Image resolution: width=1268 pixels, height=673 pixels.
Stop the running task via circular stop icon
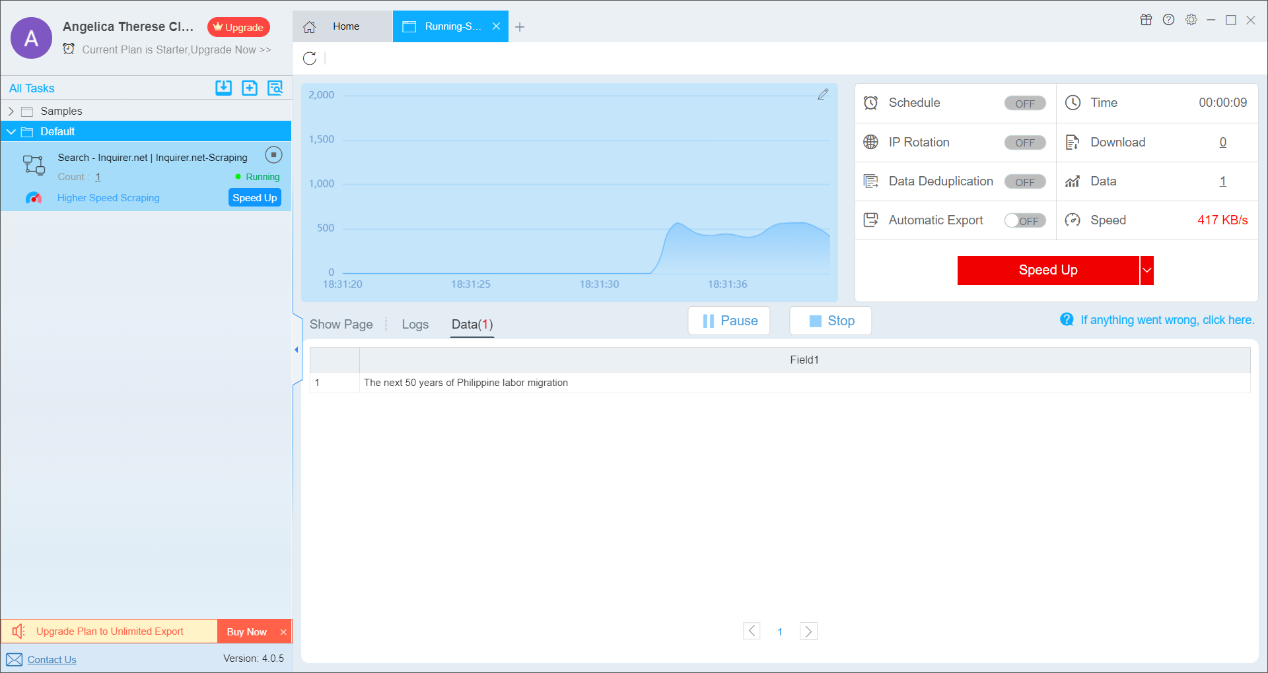[273, 155]
